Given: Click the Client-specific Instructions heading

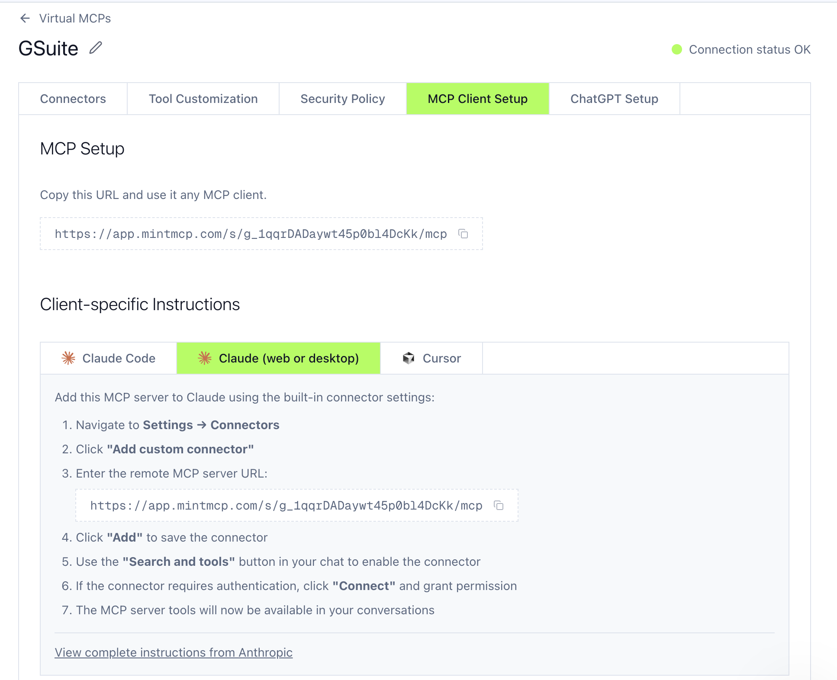Looking at the screenshot, I should 140,304.
